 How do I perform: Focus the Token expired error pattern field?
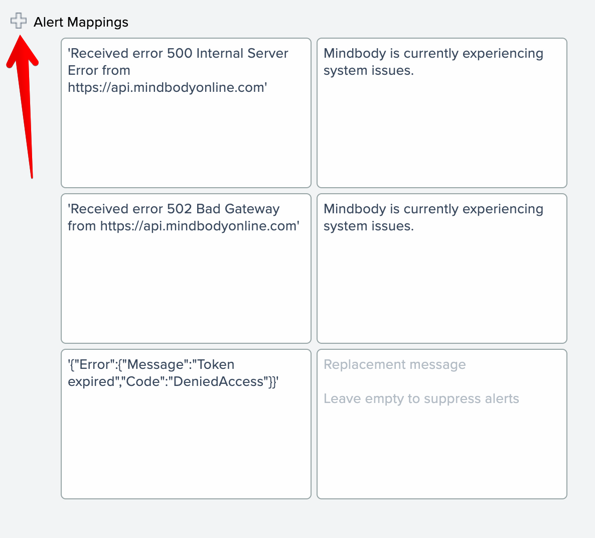[186, 442]
